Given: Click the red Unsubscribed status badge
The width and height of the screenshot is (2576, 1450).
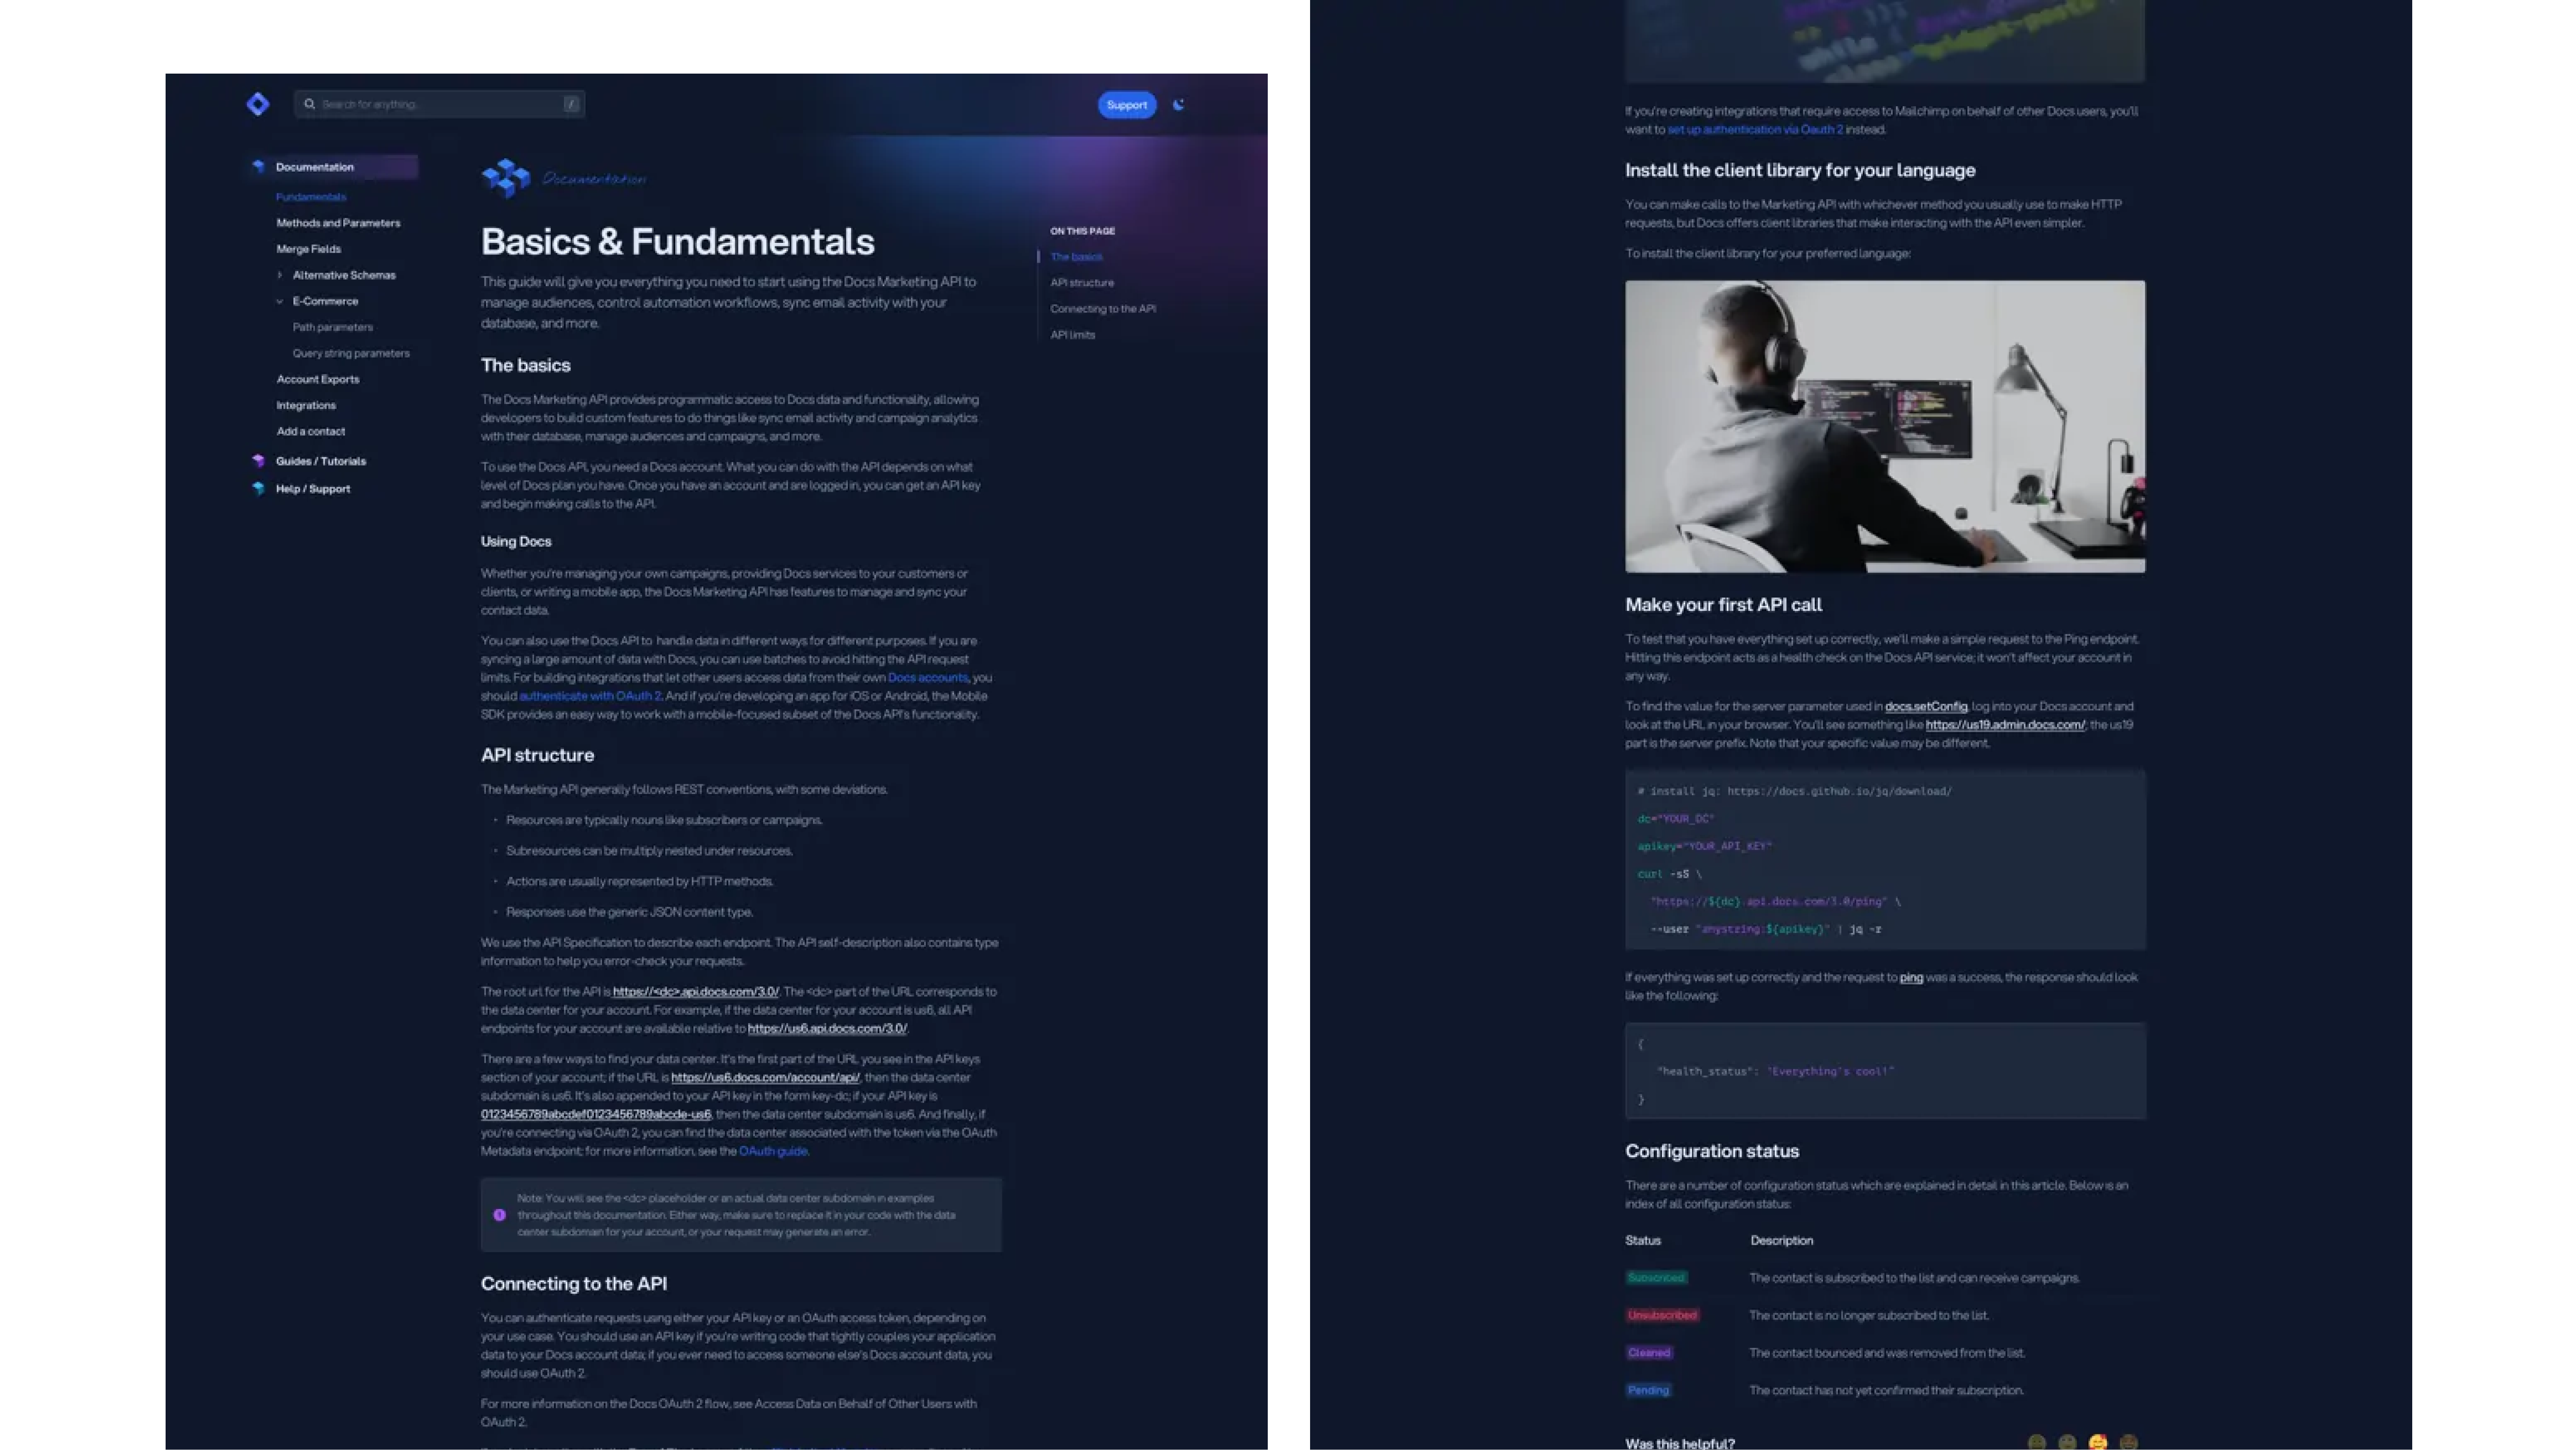Looking at the screenshot, I should click(1662, 1316).
